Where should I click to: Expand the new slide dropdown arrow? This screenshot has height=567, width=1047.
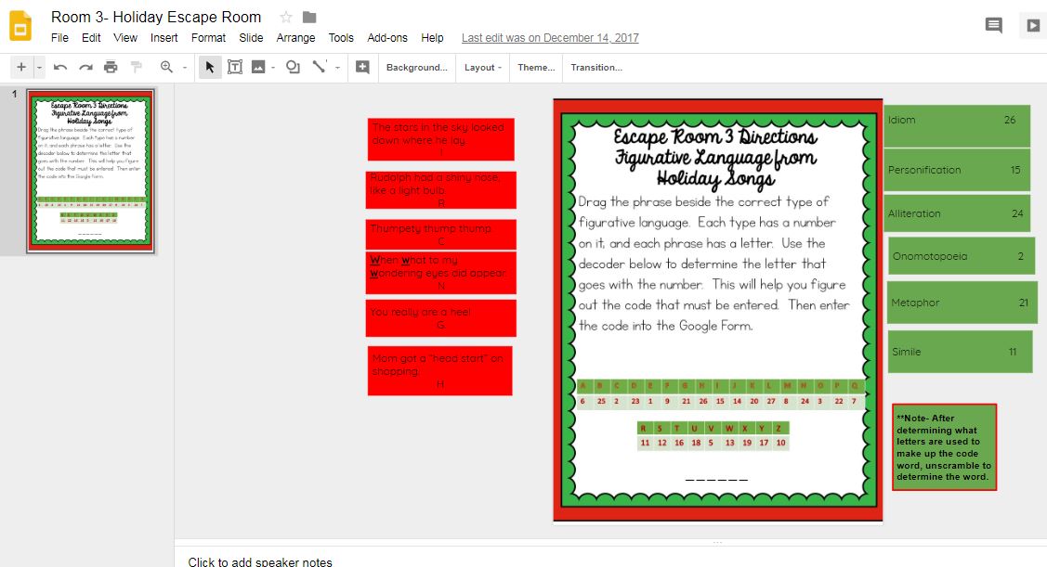pos(39,68)
